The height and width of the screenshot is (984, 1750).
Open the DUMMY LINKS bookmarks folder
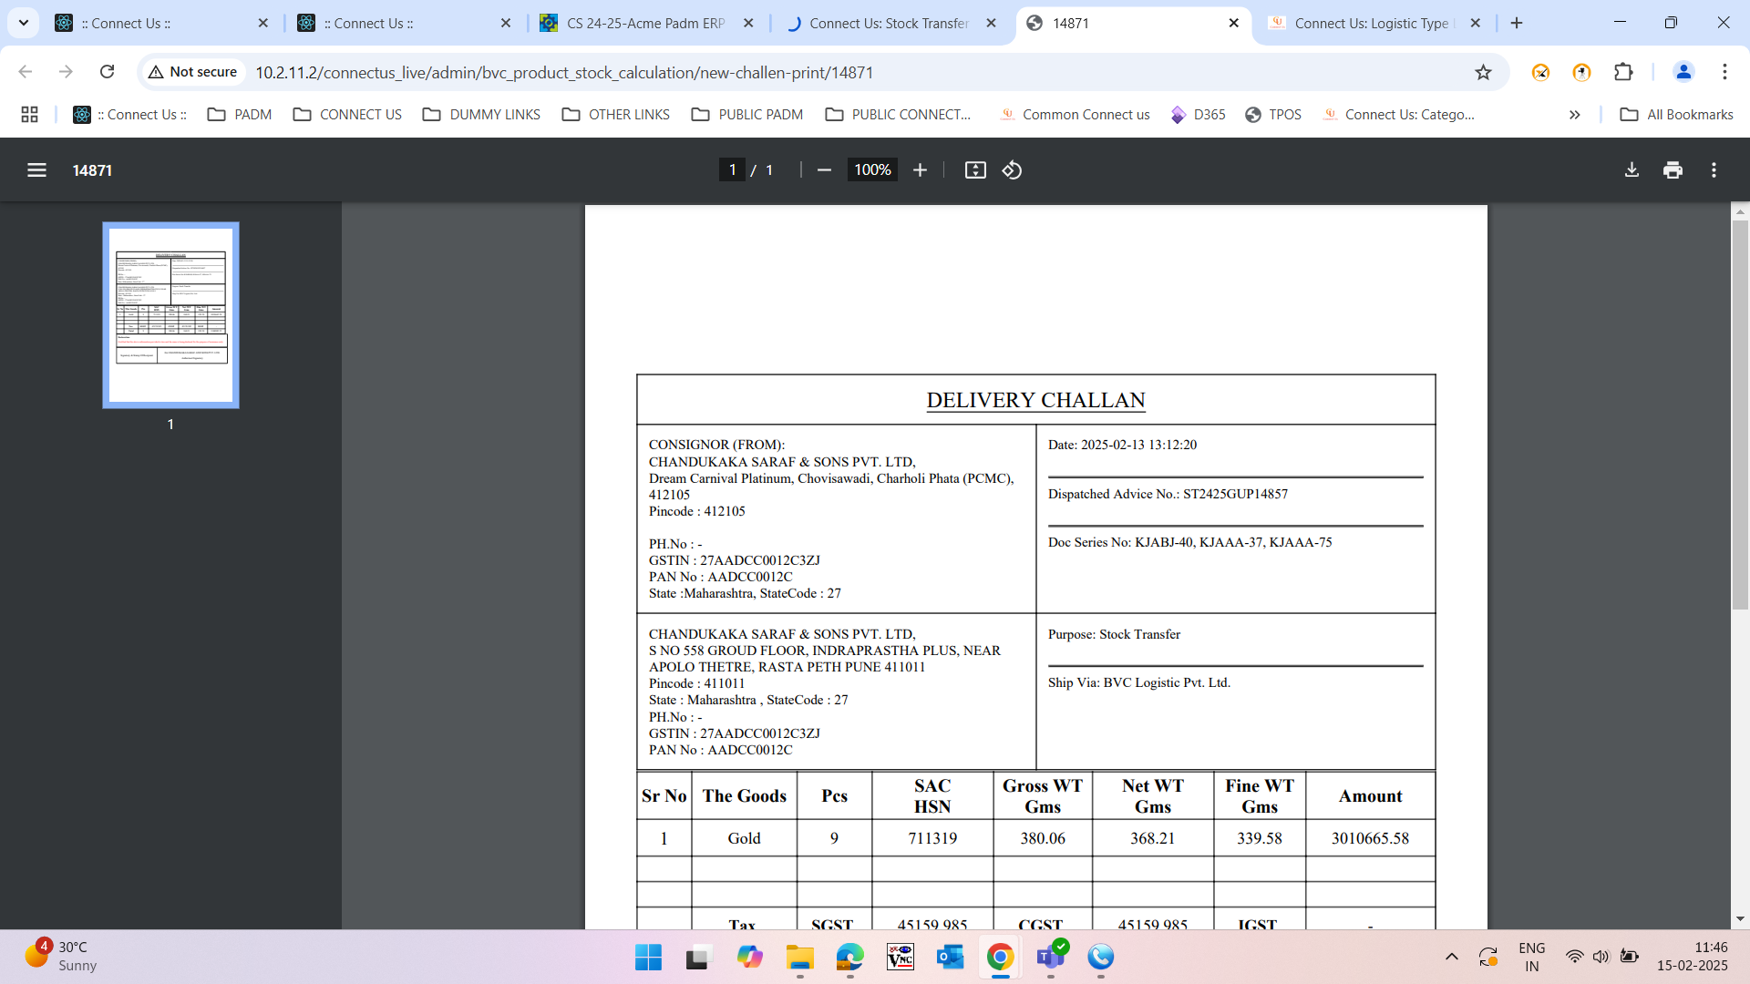point(481,114)
